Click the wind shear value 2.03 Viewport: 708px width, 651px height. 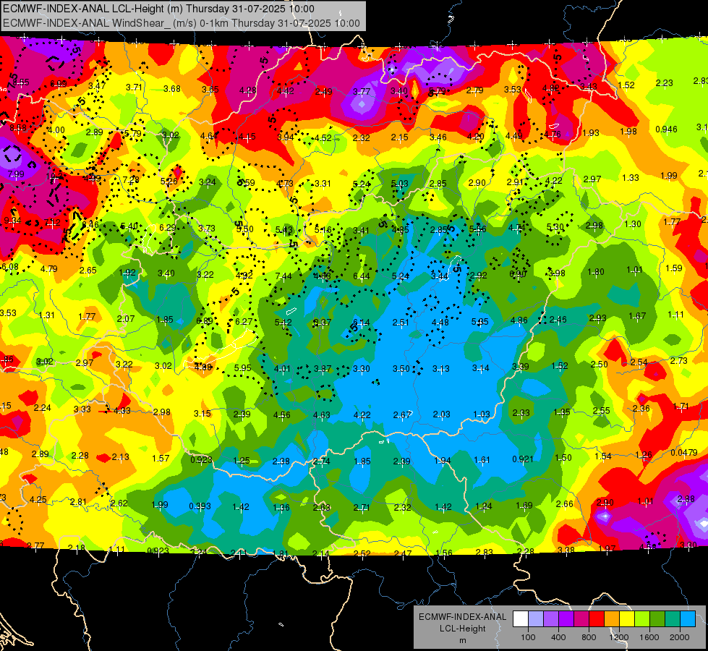(442, 414)
